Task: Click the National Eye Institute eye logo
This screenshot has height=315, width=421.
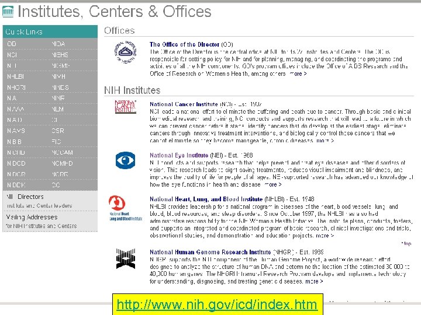Action: tap(125, 160)
